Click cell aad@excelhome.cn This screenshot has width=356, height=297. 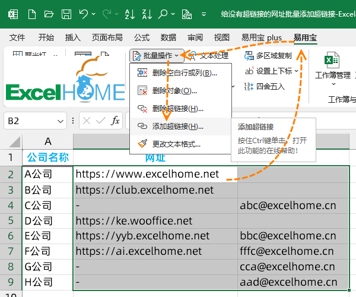[x=293, y=282]
